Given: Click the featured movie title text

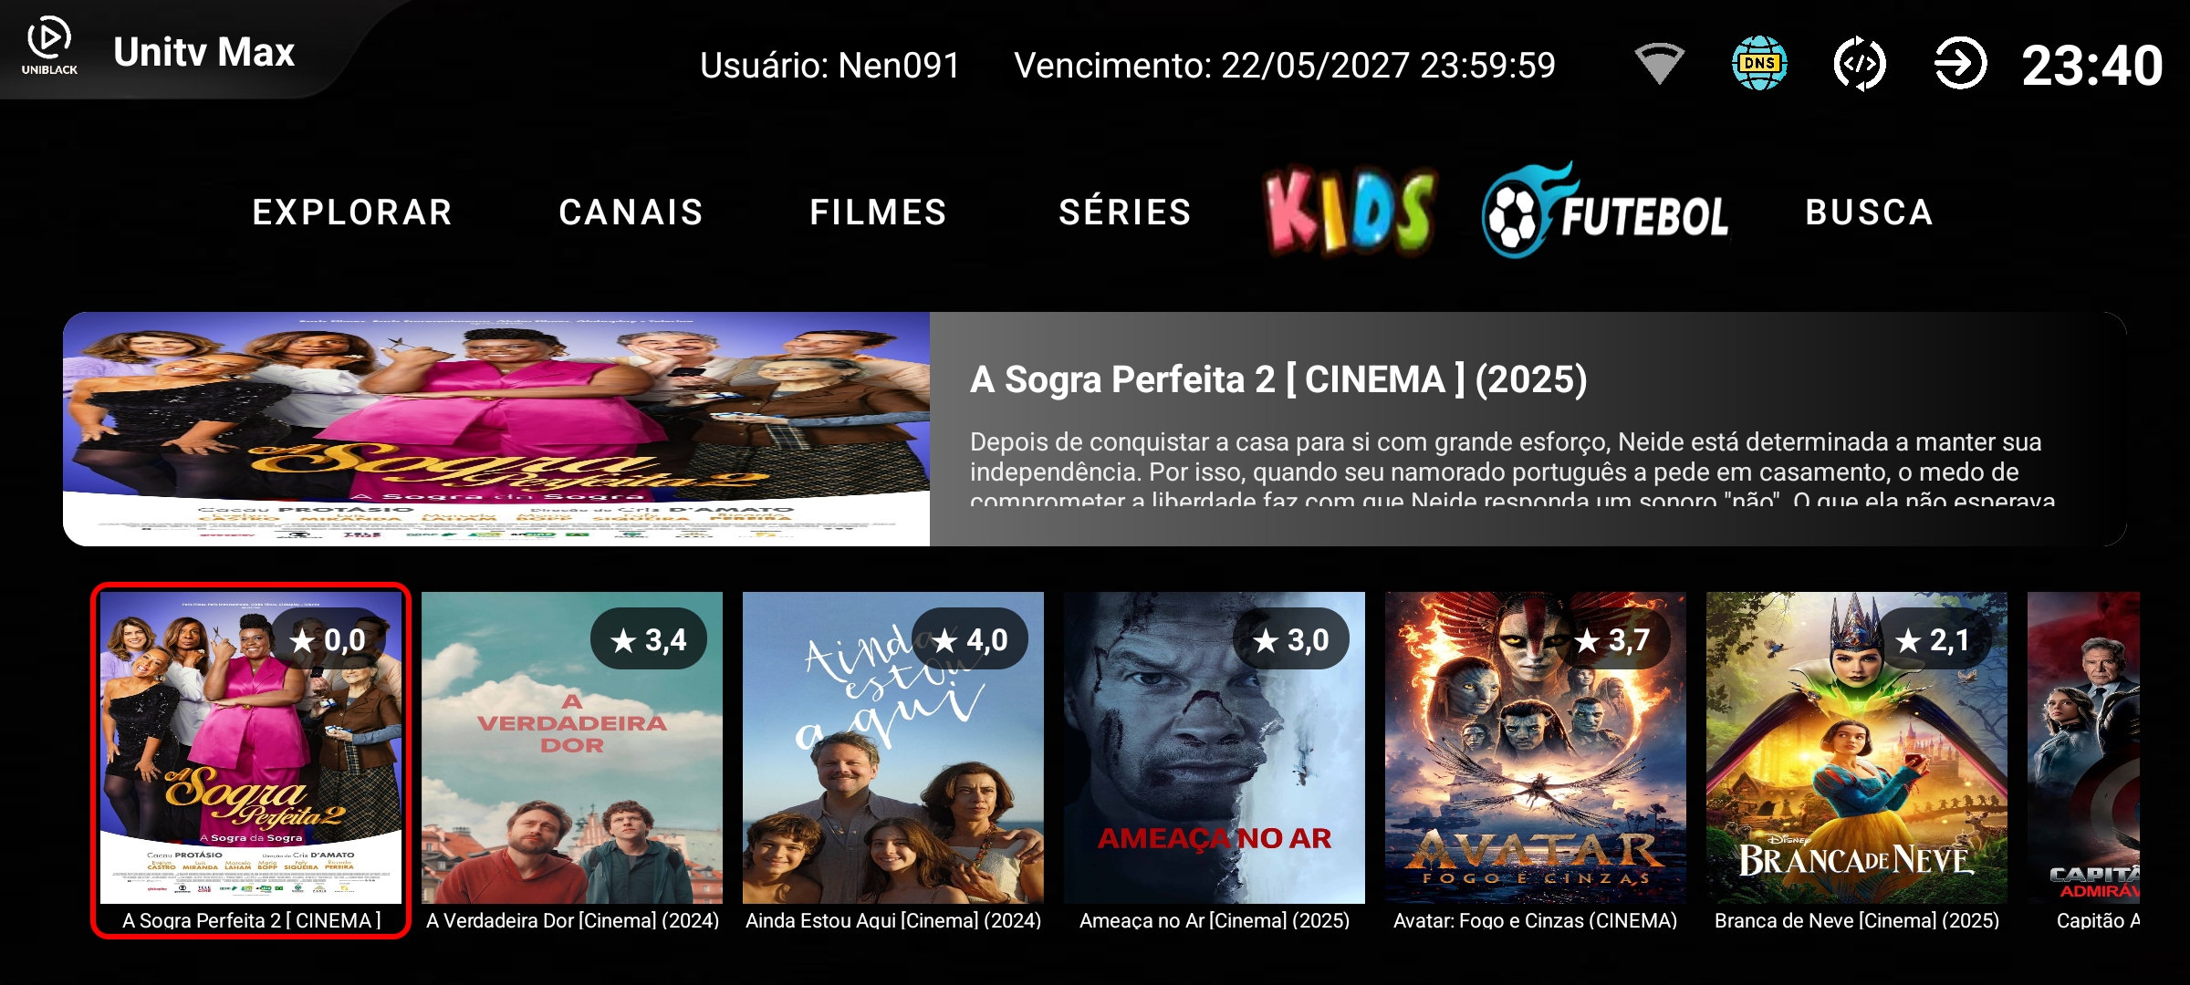Looking at the screenshot, I should [1278, 379].
